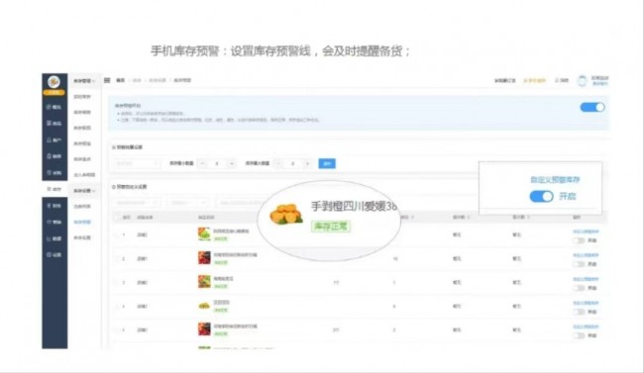The width and height of the screenshot is (644, 373).
Task: Open the batch-setting dropdown left of 库存最小数量
Action: pos(137,163)
